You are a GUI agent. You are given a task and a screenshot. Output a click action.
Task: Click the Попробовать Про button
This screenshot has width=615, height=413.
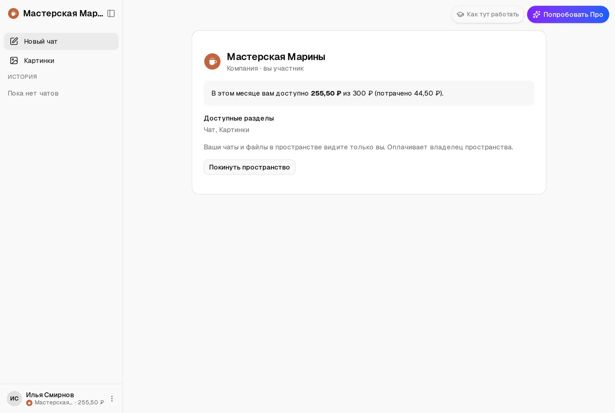(568, 15)
